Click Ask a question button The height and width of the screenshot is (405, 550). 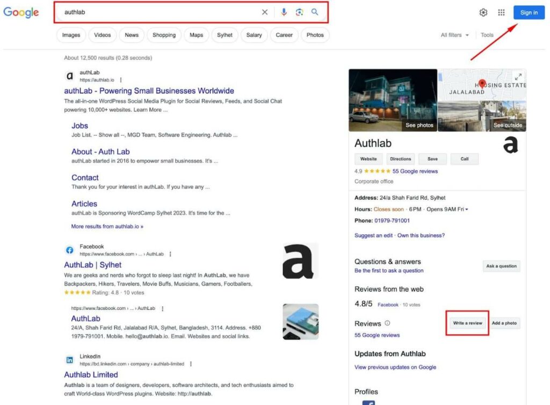pyautogui.click(x=501, y=266)
